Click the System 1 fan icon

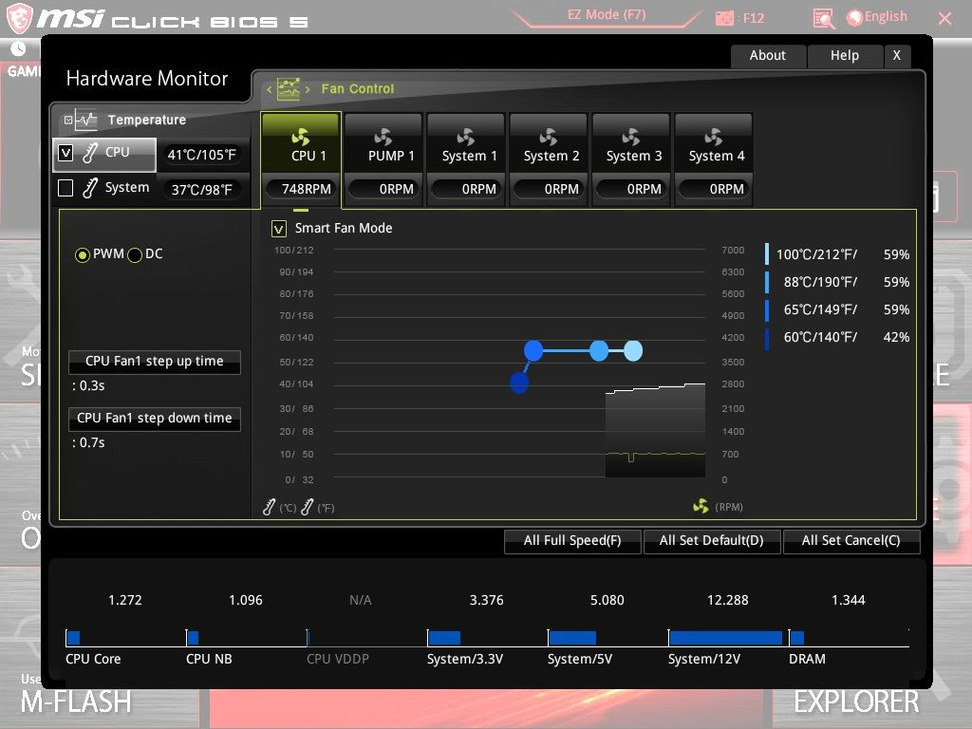pyautogui.click(x=466, y=137)
